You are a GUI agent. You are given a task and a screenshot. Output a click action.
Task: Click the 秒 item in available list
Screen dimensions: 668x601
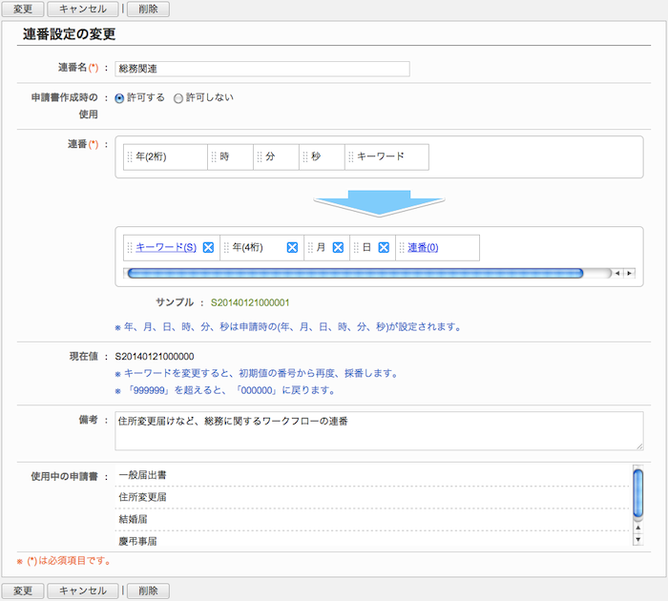(x=322, y=156)
